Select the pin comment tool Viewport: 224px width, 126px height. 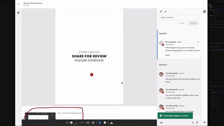pos(161,12)
